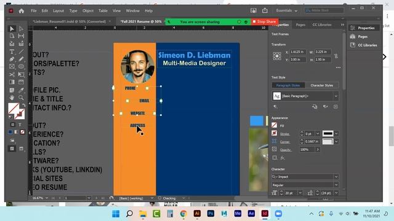Click the Fill color swatch in Appearance
394x221 pixels.
(275, 125)
